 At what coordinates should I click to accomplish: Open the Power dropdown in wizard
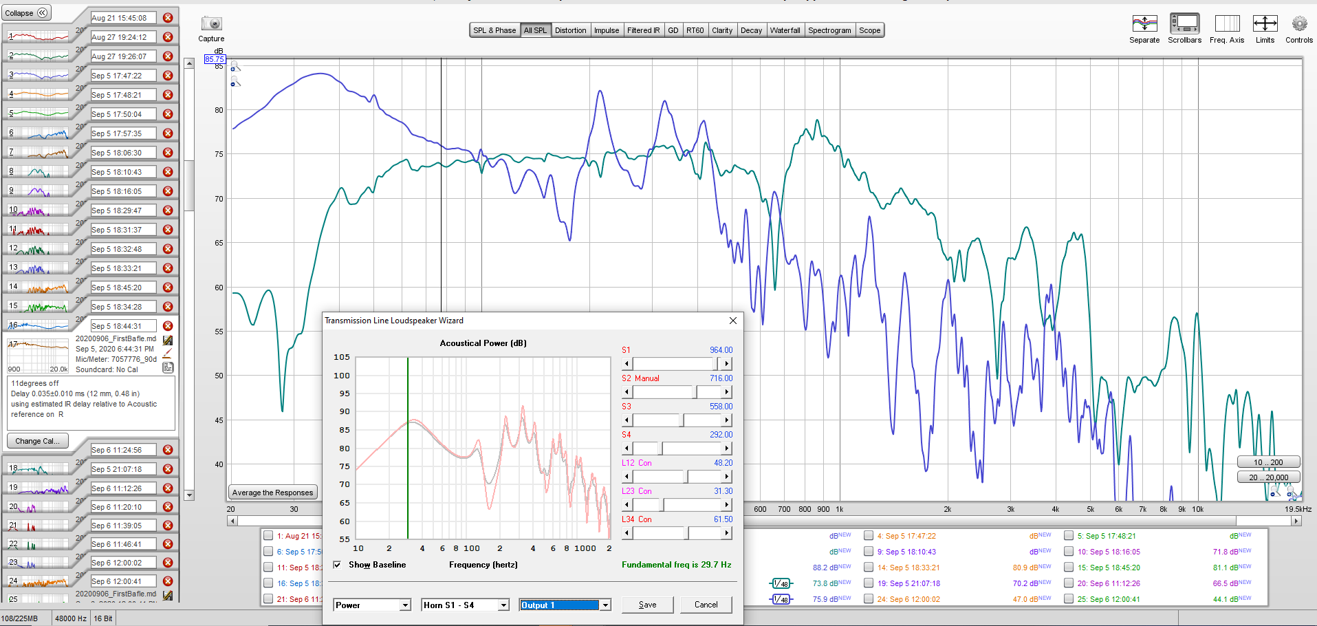pyautogui.click(x=372, y=605)
